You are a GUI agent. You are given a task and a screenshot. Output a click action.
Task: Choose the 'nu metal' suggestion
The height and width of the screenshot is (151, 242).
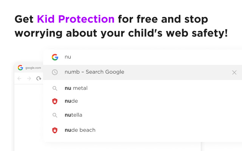pyautogui.click(x=76, y=88)
